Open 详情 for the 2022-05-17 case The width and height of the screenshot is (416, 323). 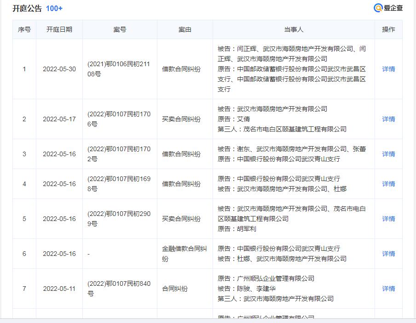point(388,119)
